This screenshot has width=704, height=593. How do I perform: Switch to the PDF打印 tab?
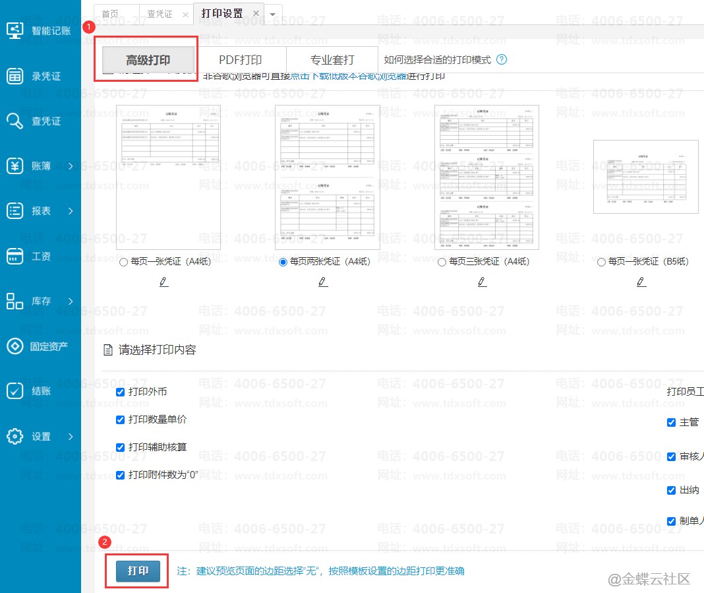click(241, 60)
